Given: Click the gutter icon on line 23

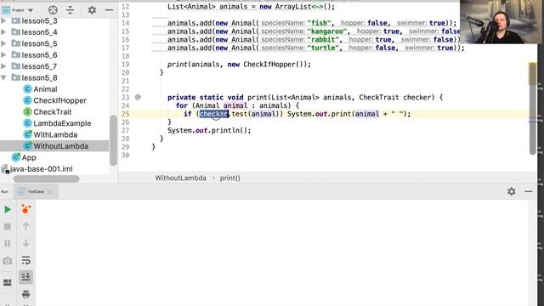Looking at the screenshot, I should [x=138, y=97].
